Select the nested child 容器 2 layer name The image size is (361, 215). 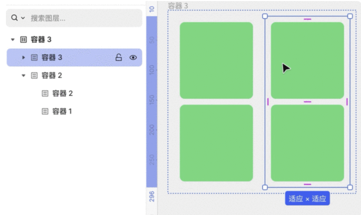pyautogui.click(x=63, y=94)
